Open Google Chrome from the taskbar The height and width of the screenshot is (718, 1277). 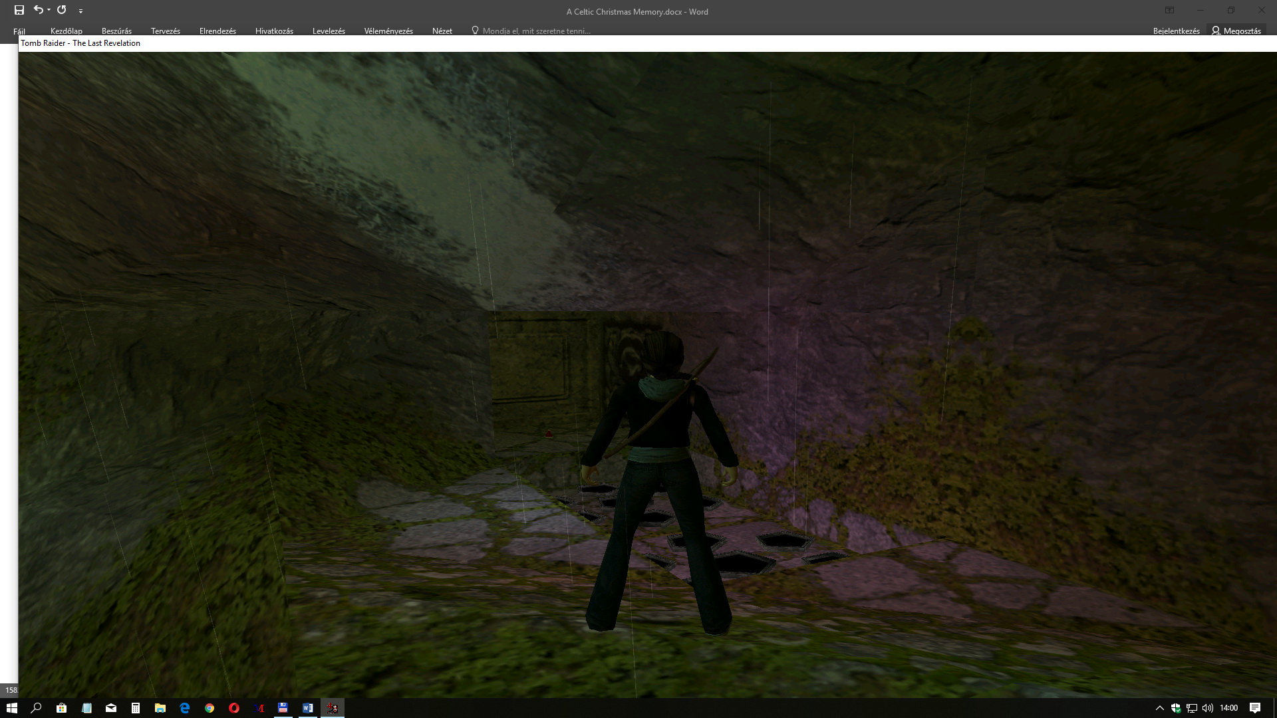pyautogui.click(x=210, y=708)
